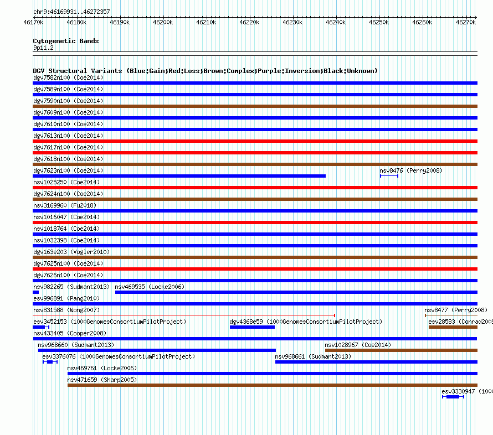Select the dgv163e203 (Vogler2010) label
The width and height of the screenshot is (493, 435).
71,252
